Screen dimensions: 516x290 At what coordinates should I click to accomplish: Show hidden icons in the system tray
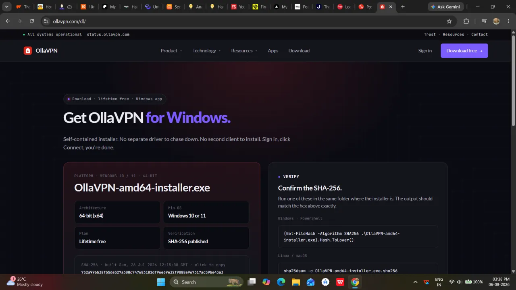[x=415, y=282]
